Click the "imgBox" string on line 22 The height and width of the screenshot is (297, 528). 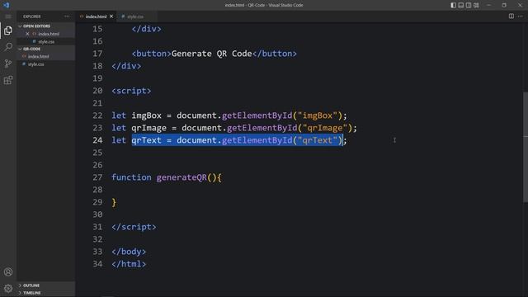click(318, 115)
